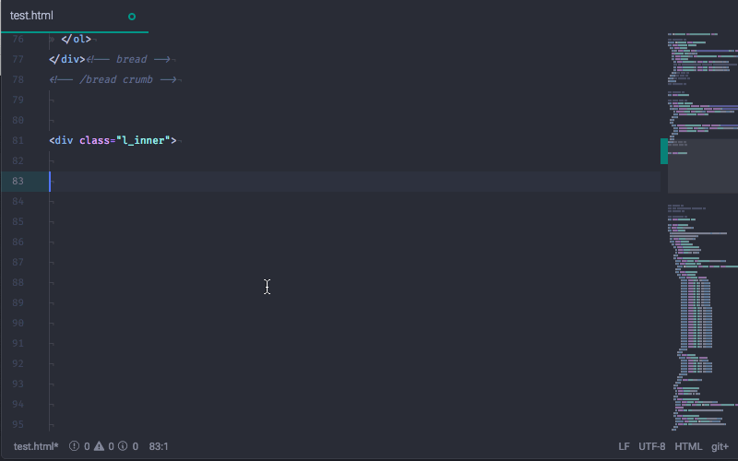Open the LF line ending selector

(x=625, y=446)
